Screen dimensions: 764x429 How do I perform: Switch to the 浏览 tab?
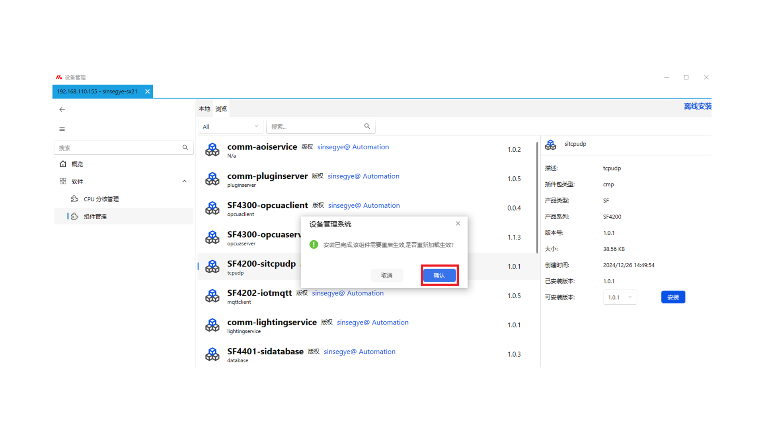221,109
